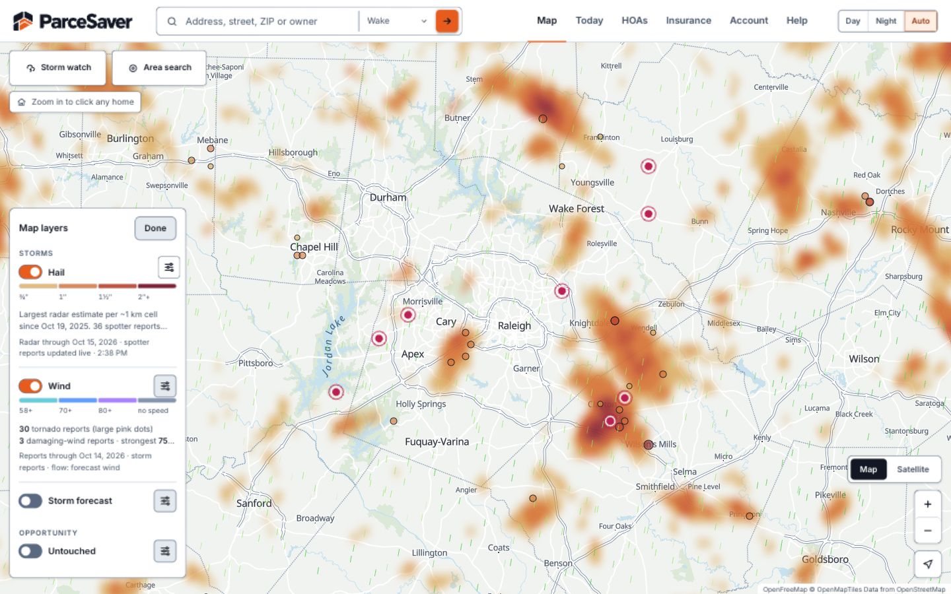Select Auto theme mode
This screenshot has height=594, width=951.
coord(921,21)
